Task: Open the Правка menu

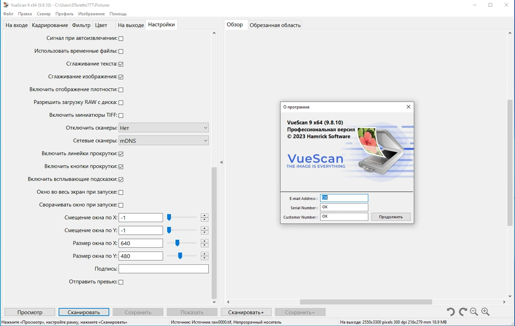Action: pyautogui.click(x=25, y=14)
